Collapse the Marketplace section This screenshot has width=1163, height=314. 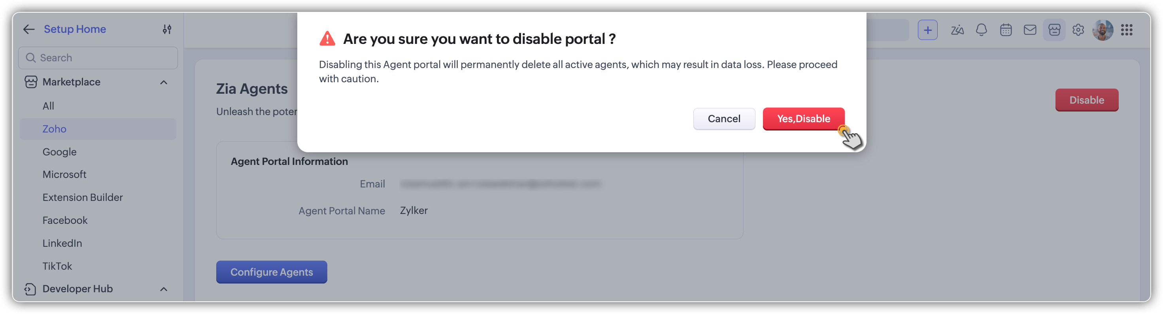164,82
